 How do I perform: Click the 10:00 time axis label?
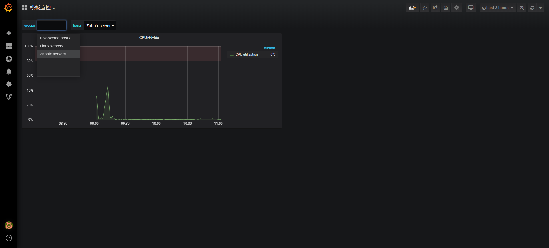[156, 124]
